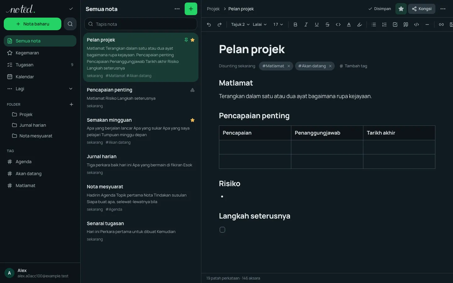The height and width of the screenshot is (283, 453).
Task: Click the Nota baharu button
Action: pyautogui.click(x=32, y=24)
